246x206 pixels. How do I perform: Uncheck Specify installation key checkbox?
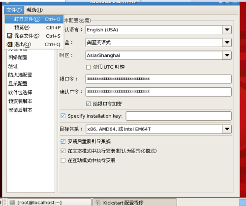63,116
